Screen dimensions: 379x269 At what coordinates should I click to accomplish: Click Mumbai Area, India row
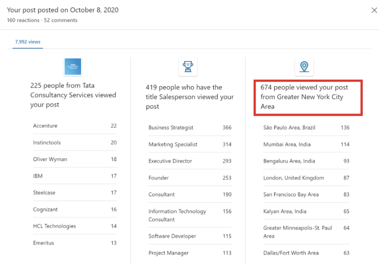click(x=306, y=144)
